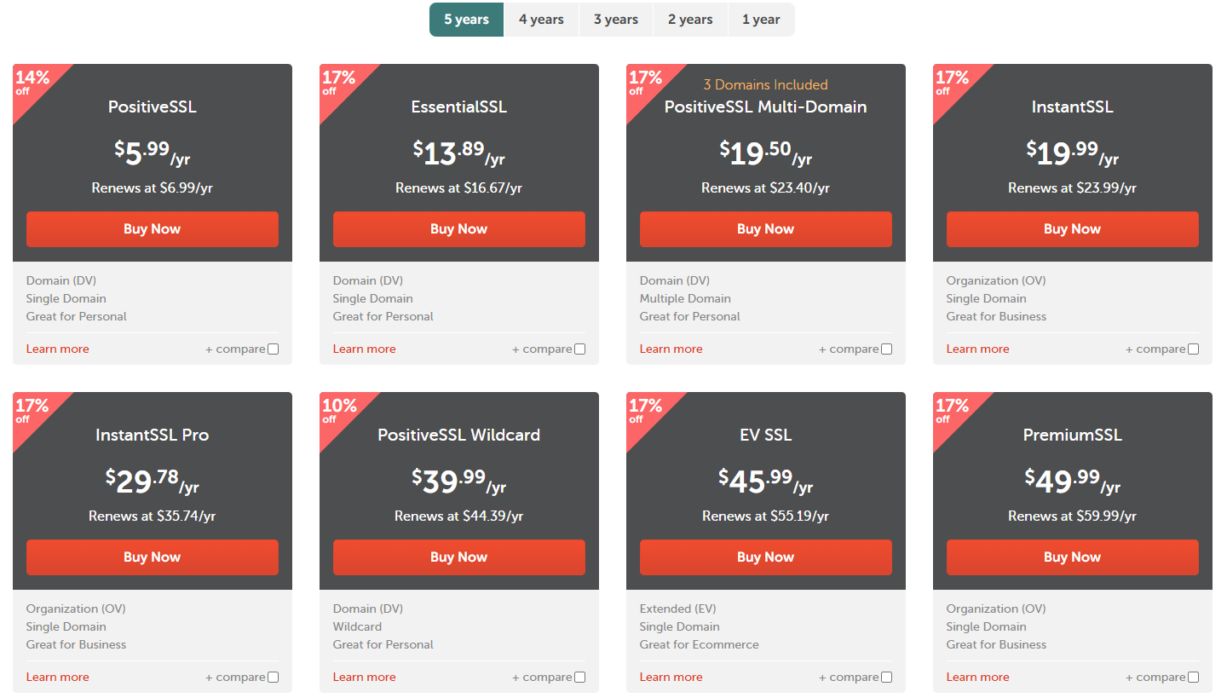Click the PremiumSSL product title
1227x698 pixels.
[1073, 435]
